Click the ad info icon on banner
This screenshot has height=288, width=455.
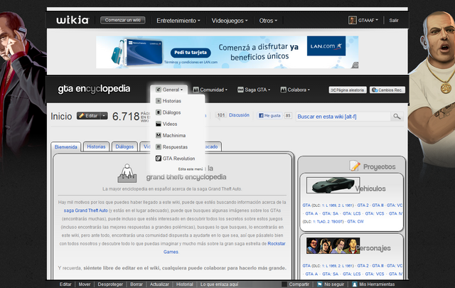(355, 65)
